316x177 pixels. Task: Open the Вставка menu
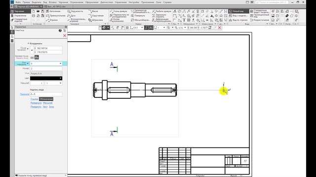[x=53, y=2]
